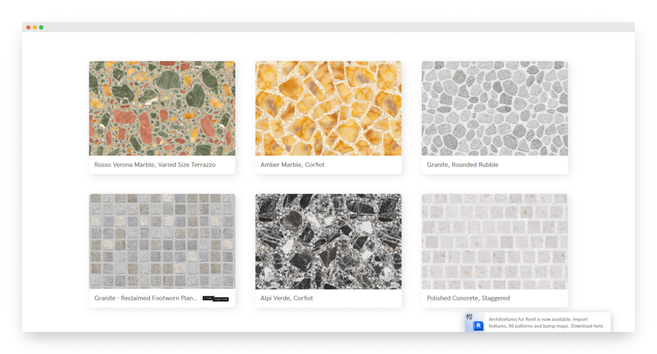
Task: Click 'Granite - Reclaimed Footworn Plan...' title
Action: [x=145, y=298]
